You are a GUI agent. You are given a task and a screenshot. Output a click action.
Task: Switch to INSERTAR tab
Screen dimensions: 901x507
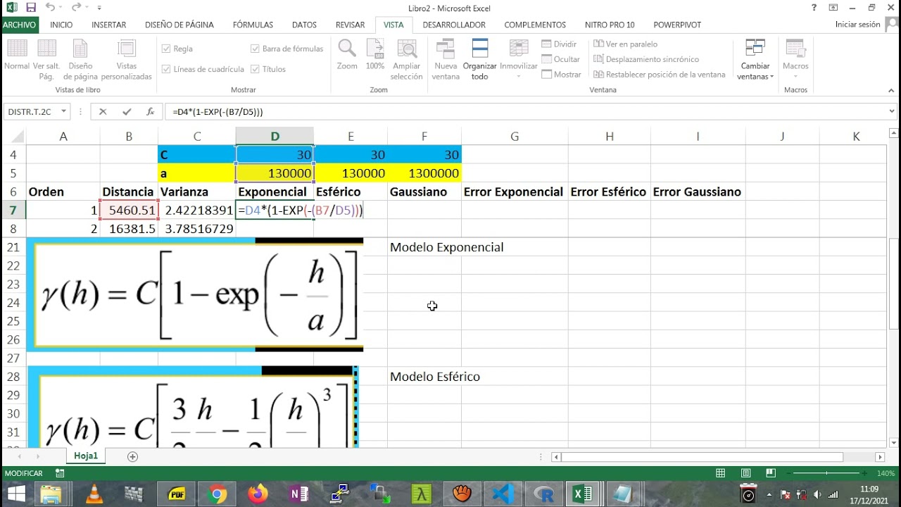coord(109,25)
